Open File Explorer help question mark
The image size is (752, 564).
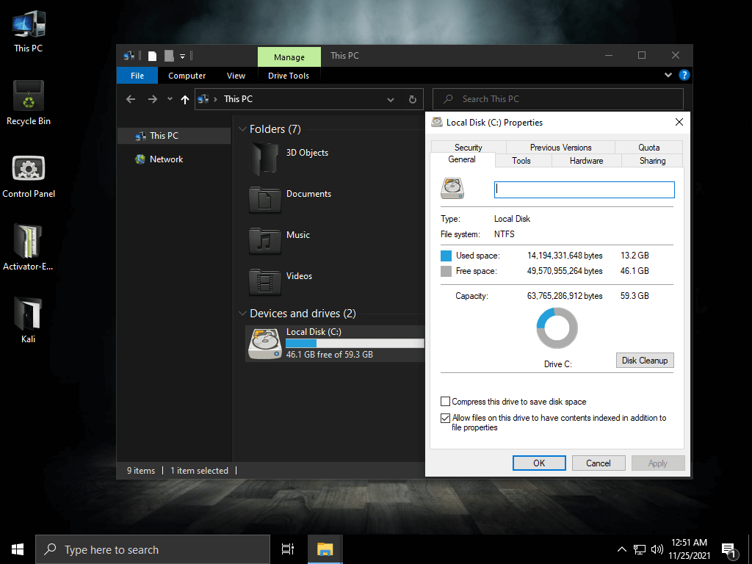pos(684,76)
